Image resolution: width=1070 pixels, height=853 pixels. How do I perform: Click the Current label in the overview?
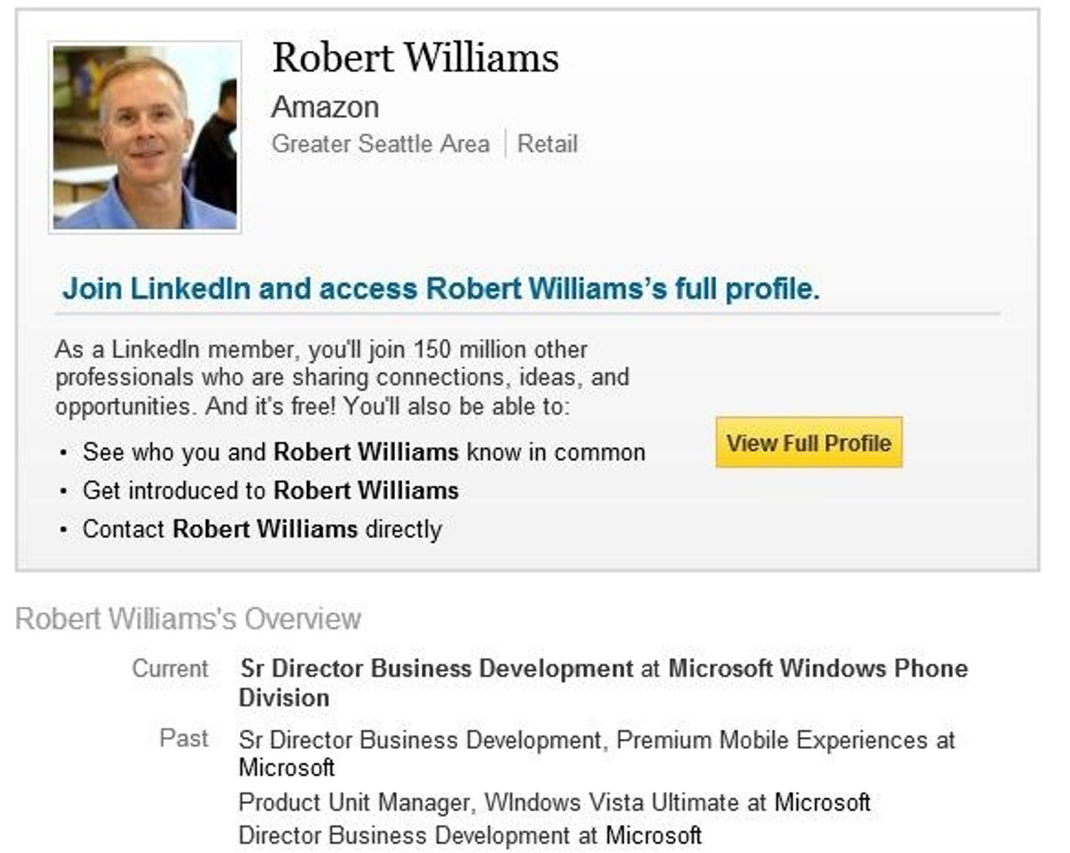(x=170, y=668)
